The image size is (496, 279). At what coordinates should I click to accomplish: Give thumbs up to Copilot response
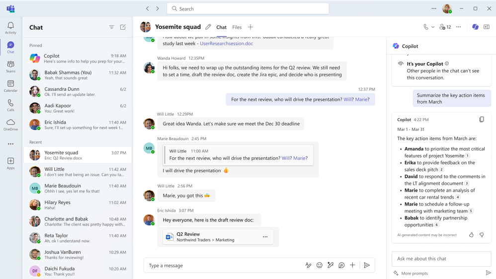click(471, 235)
